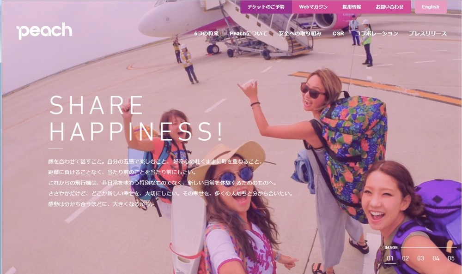The height and width of the screenshot is (274, 462).
Task: Show background image 03
Action: [421, 258]
